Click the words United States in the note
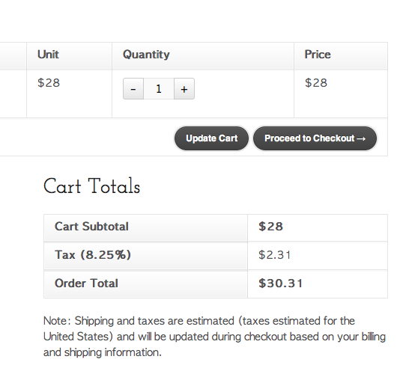 click(x=76, y=337)
